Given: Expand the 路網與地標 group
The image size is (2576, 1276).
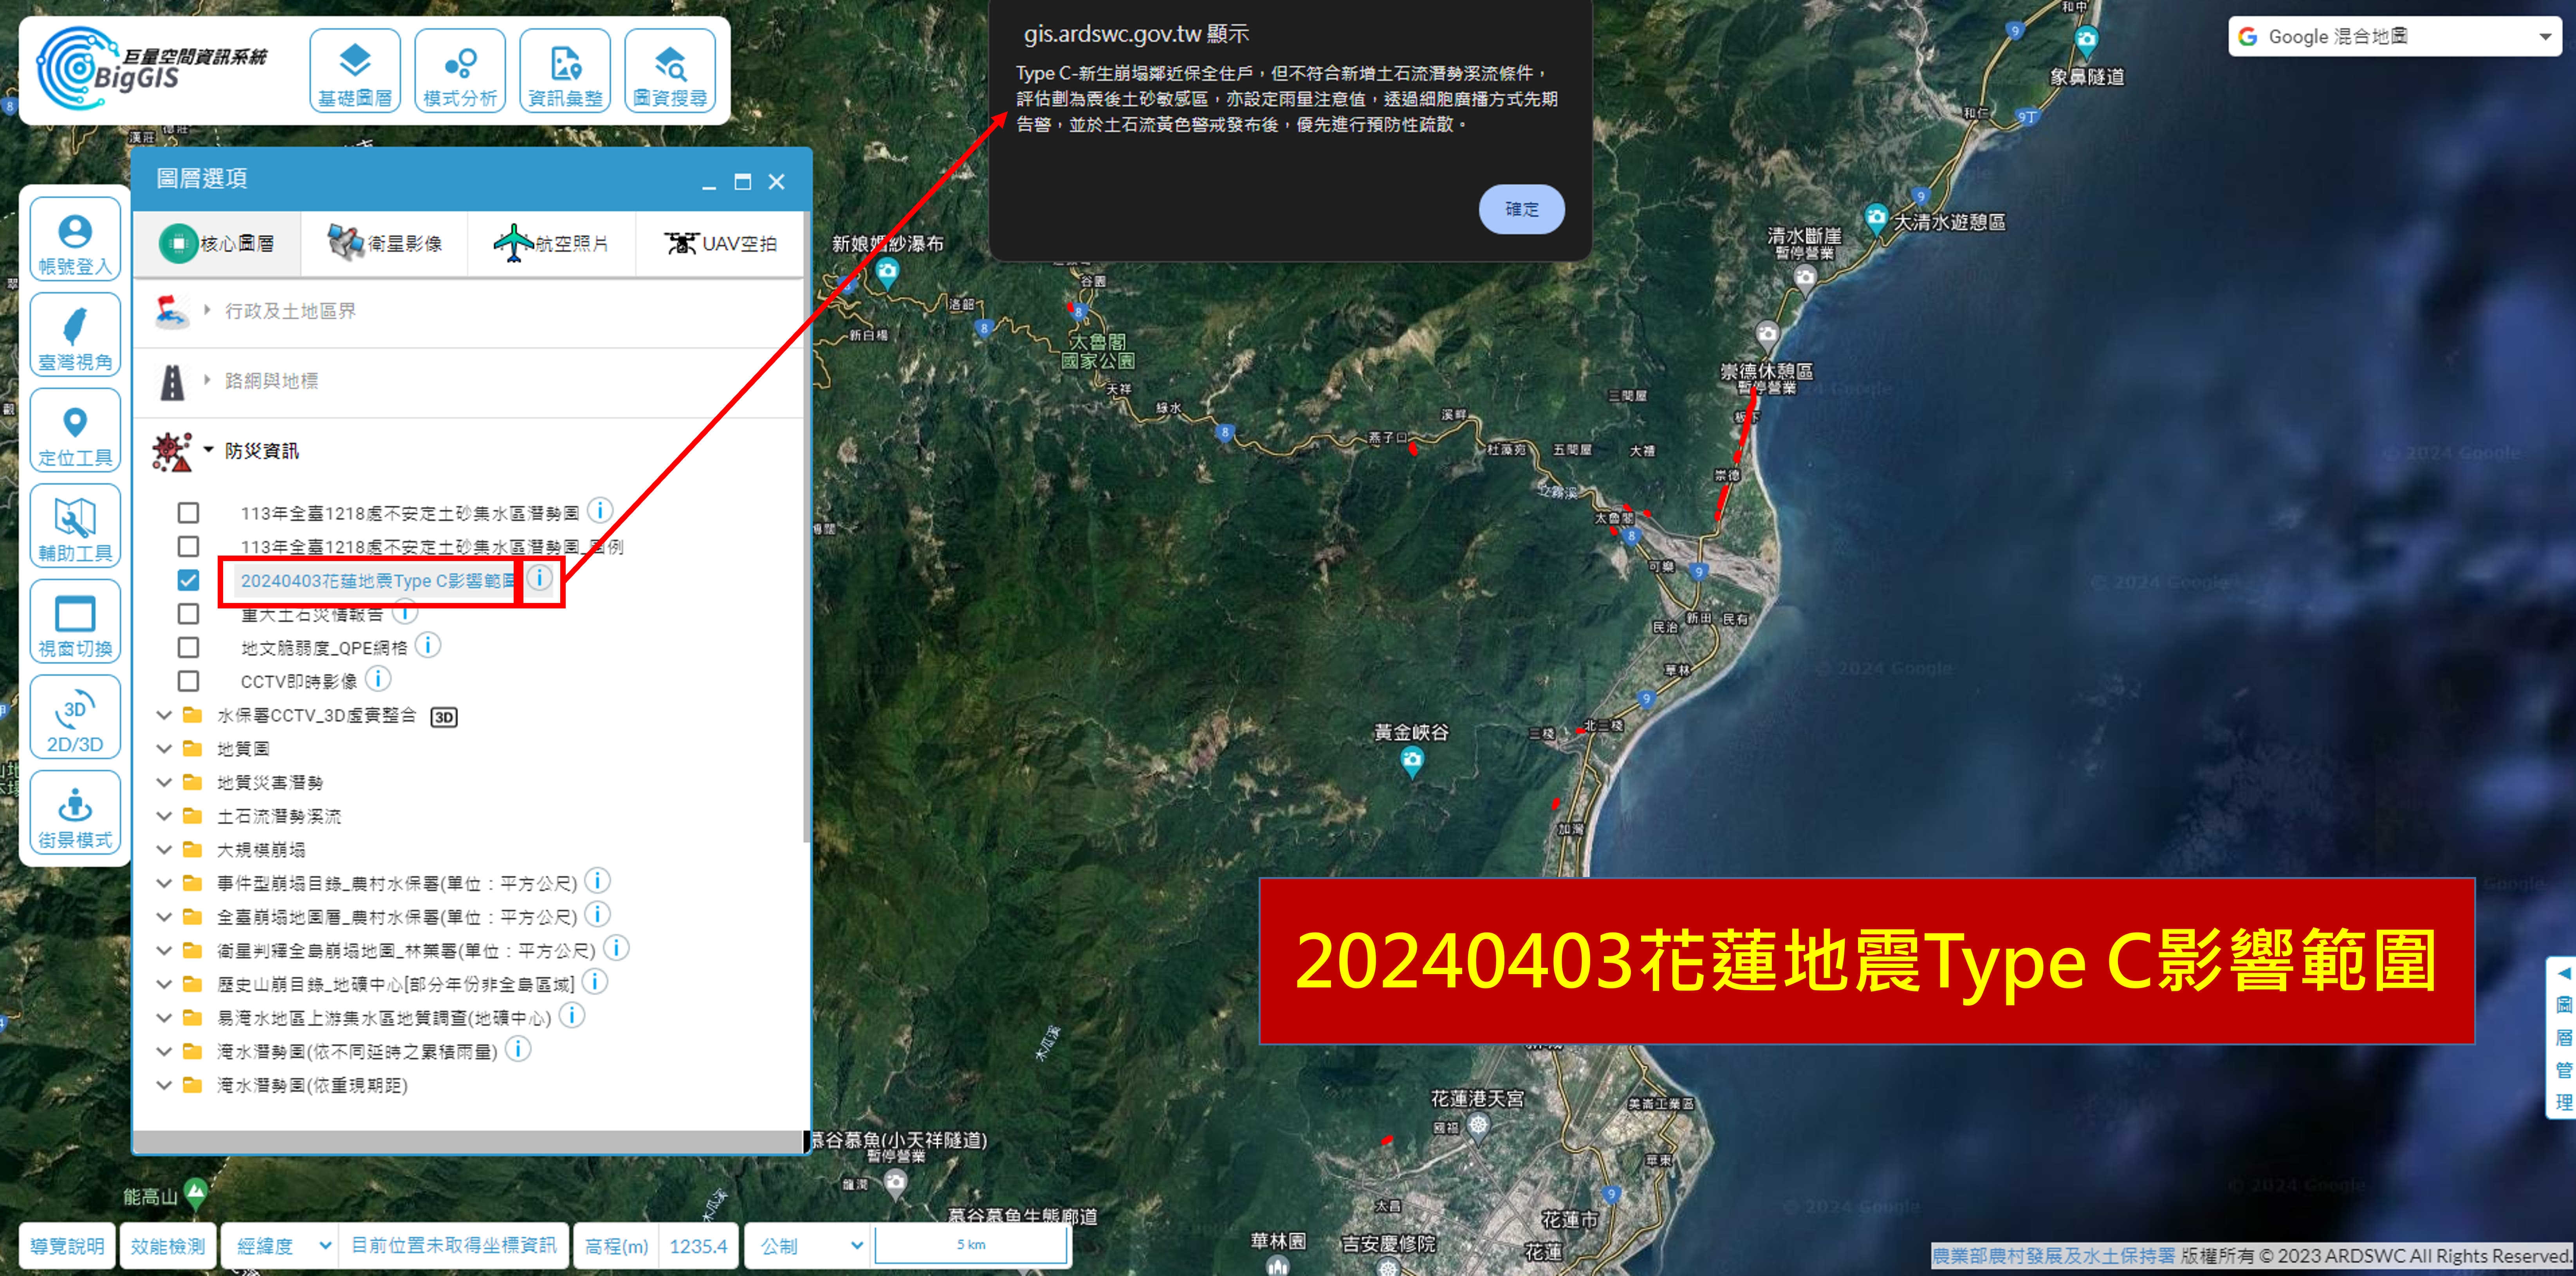Looking at the screenshot, I should 207,380.
